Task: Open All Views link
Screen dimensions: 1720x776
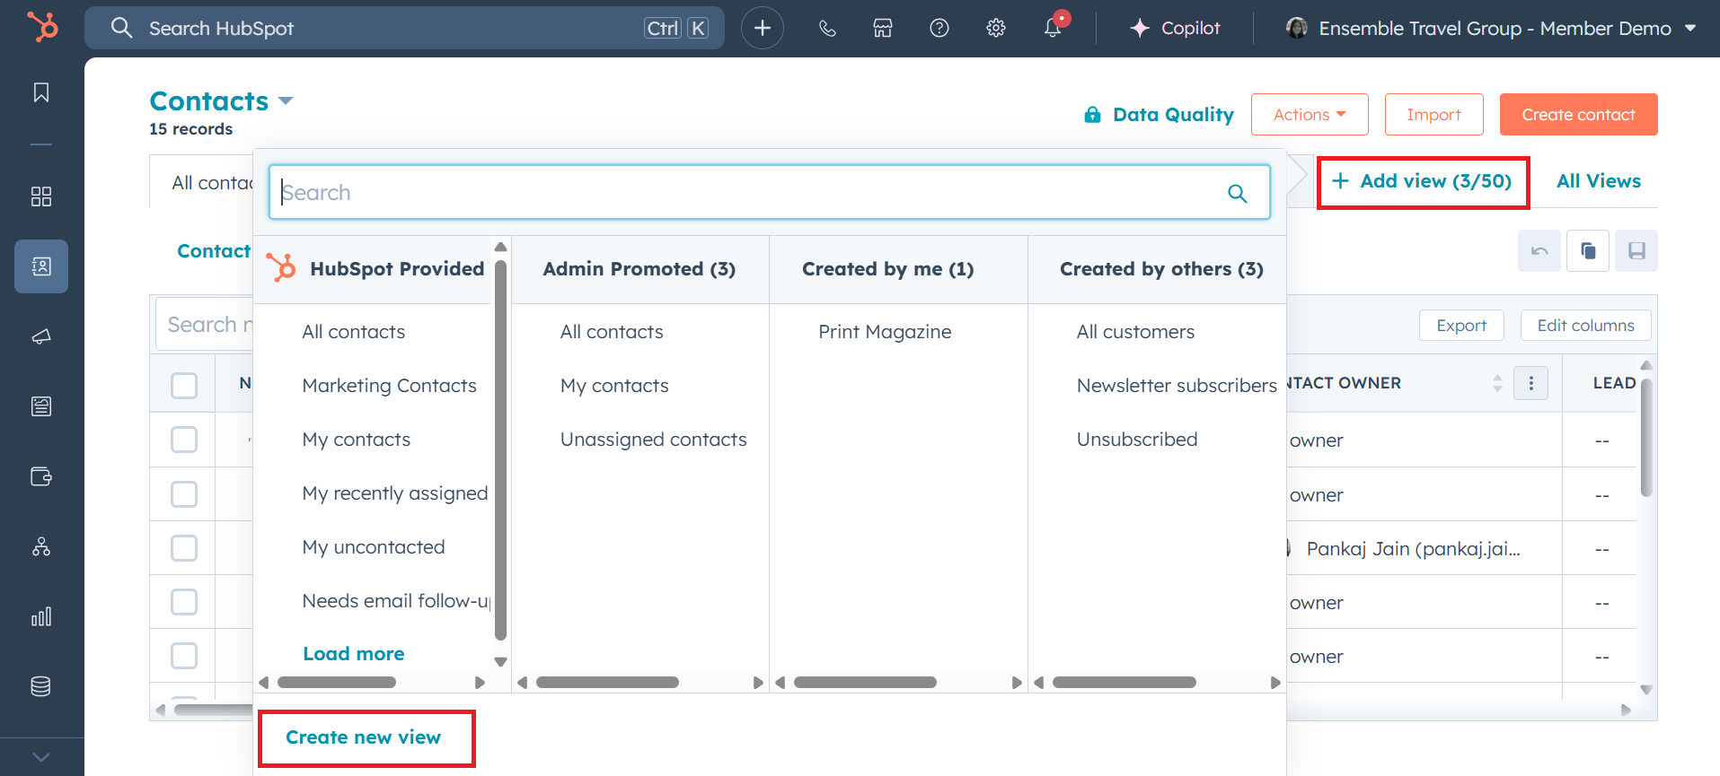Action: (1599, 181)
